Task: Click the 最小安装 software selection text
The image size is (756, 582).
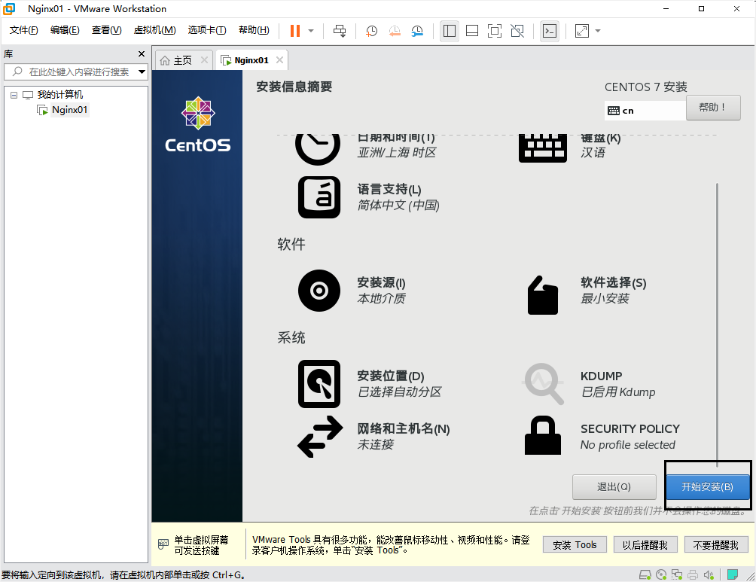Action: [x=605, y=298]
